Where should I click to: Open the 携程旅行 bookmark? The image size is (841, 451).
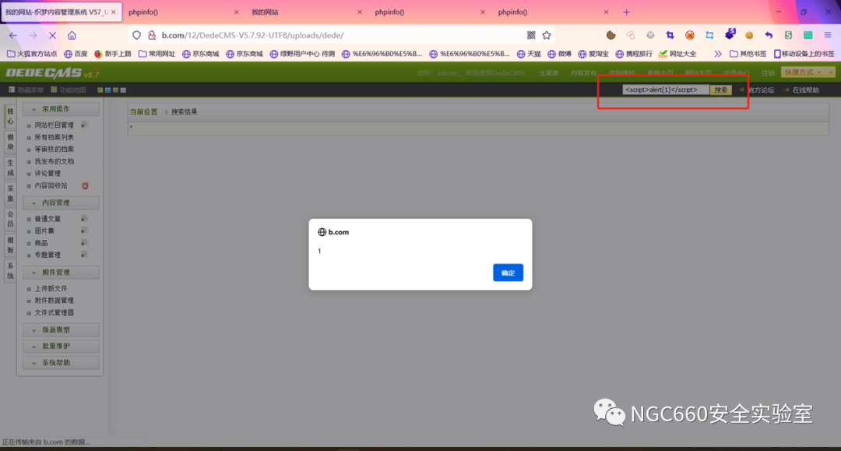click(634, 54)
